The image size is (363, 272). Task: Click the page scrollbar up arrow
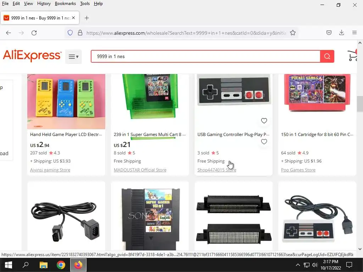360,43
